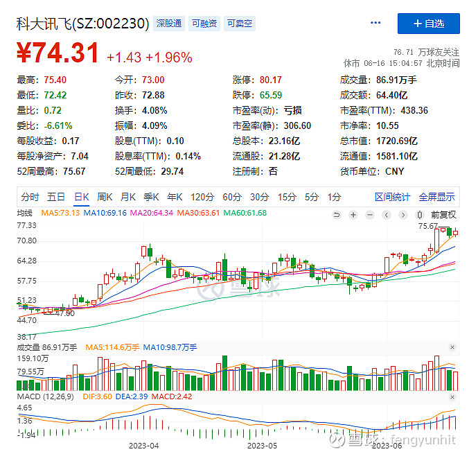Click the 总市值 value 1720.69亿
The width and height of the screenshot is (469, 454).
[397, 141]
